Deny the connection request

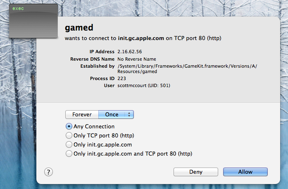pyautogui.click(x=196, y=172)
